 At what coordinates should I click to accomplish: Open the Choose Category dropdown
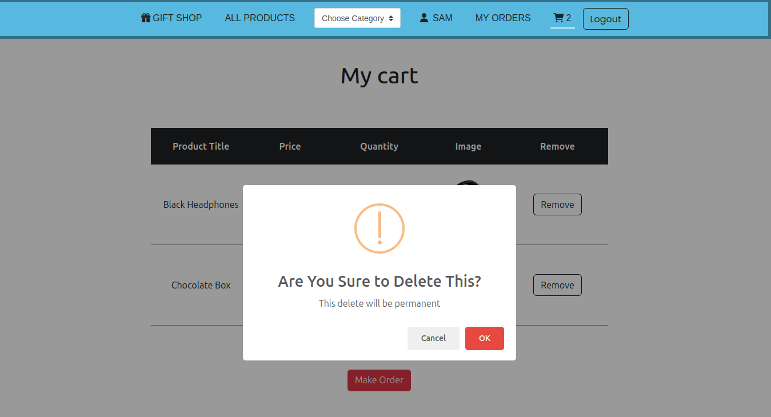pos(357,18)
